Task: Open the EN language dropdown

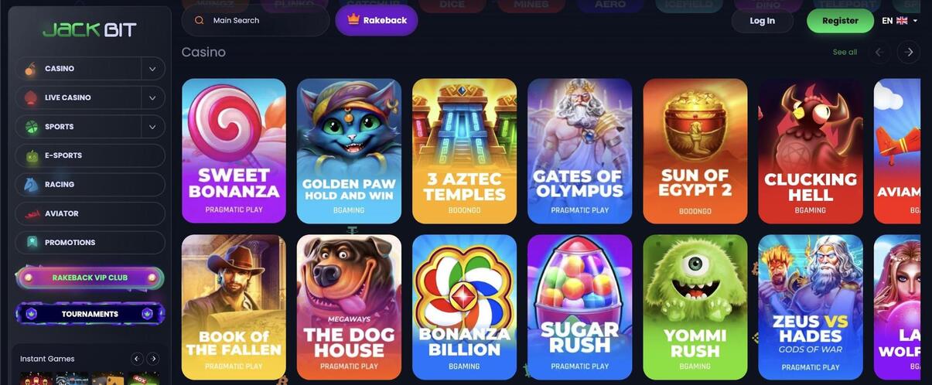Action: pyautogui.click(x=900, y=21)
